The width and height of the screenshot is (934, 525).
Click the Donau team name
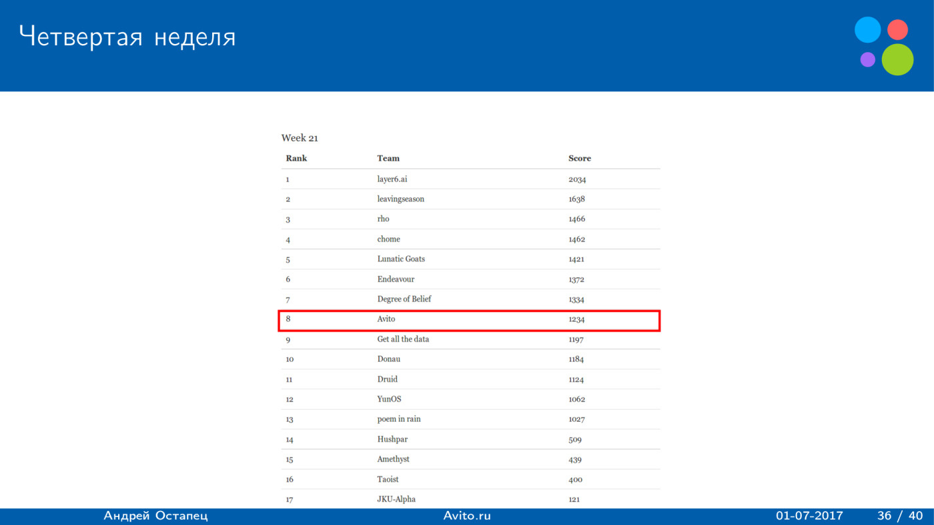389,359
